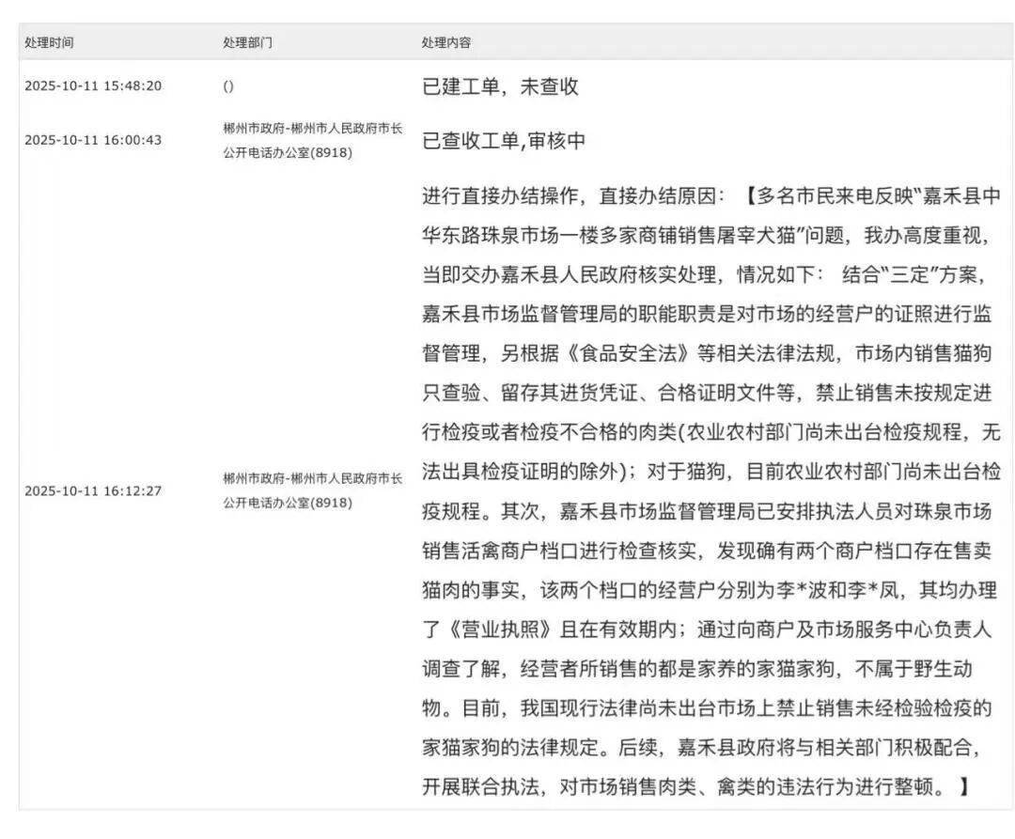Click the 处理内容 column header
The image size is (1015, 839).
446,43
